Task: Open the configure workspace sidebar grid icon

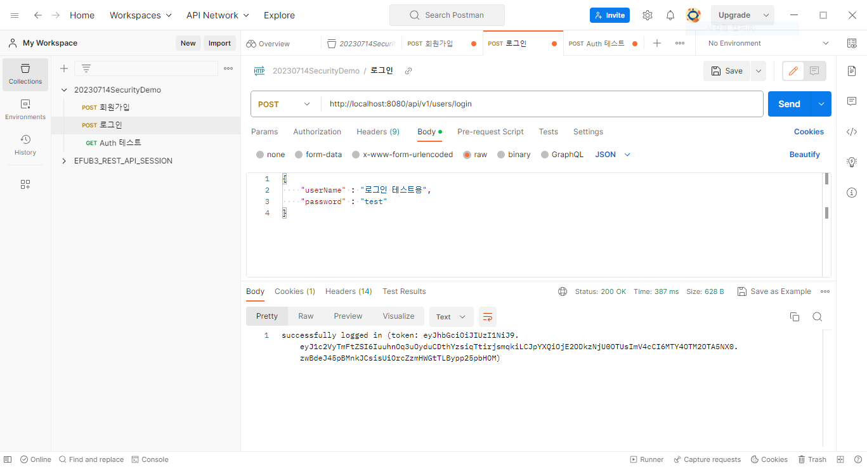Action: 25,184
